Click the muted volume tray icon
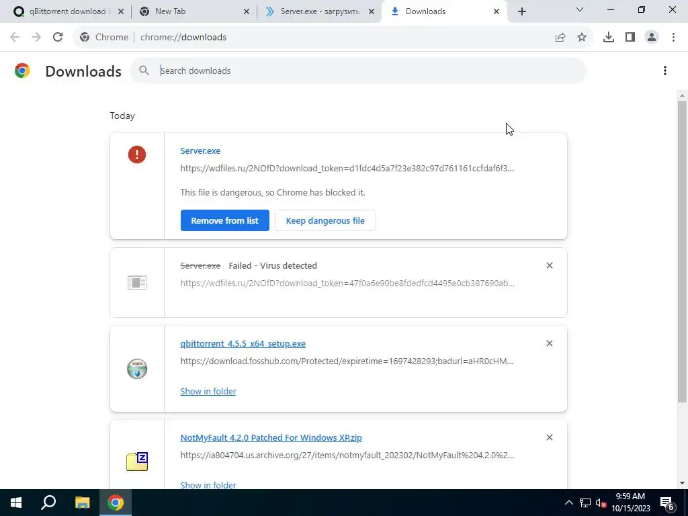This screenshot has width=688, height=516. click(x=601, y=503)
